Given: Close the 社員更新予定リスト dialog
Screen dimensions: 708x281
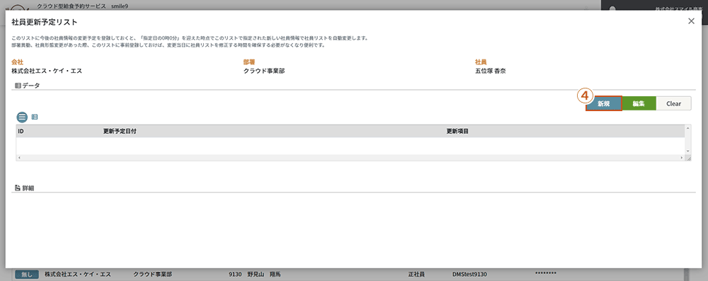Looking at the screenshot, I should tap(691, 21).
